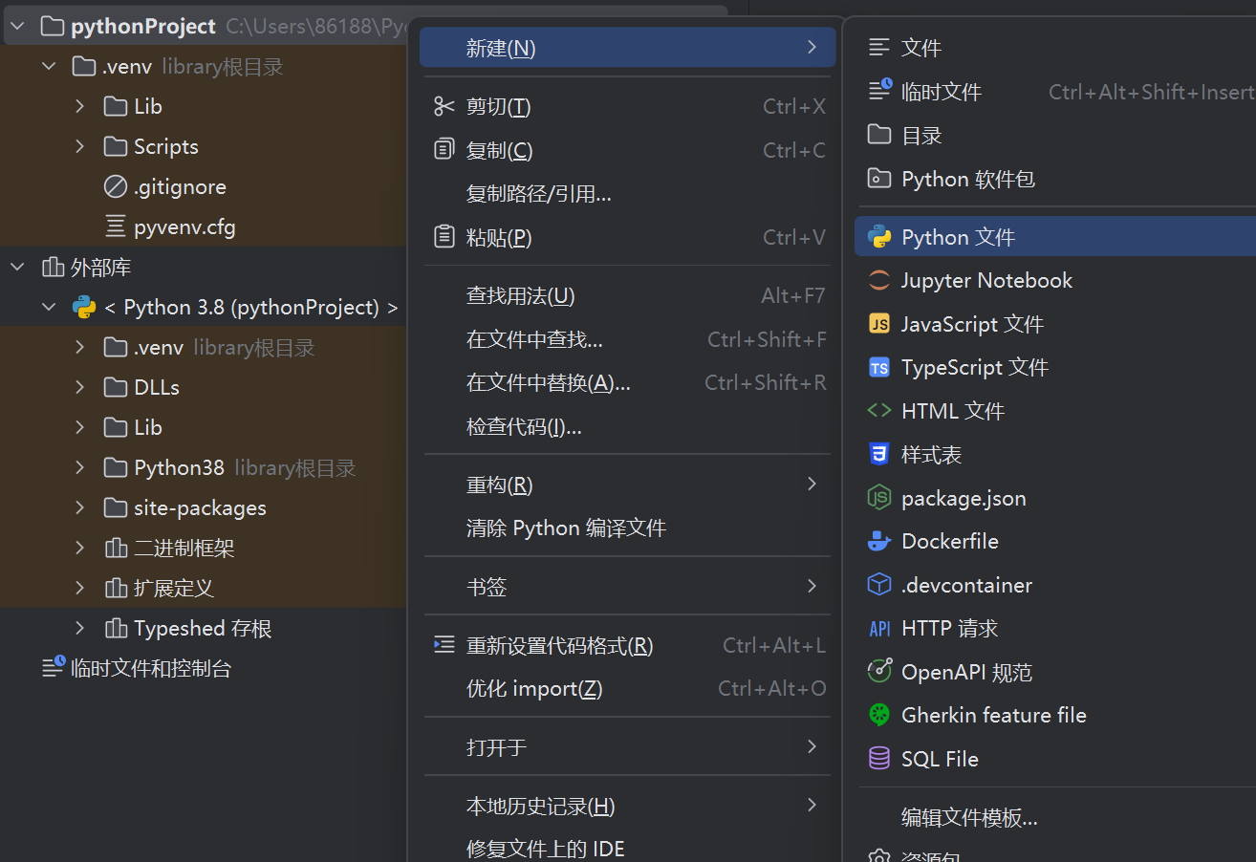The height and width of the screenshot is (862, 1256).
Task: Click the .devcontainer cube icon
Action: [x=879, y=585]
